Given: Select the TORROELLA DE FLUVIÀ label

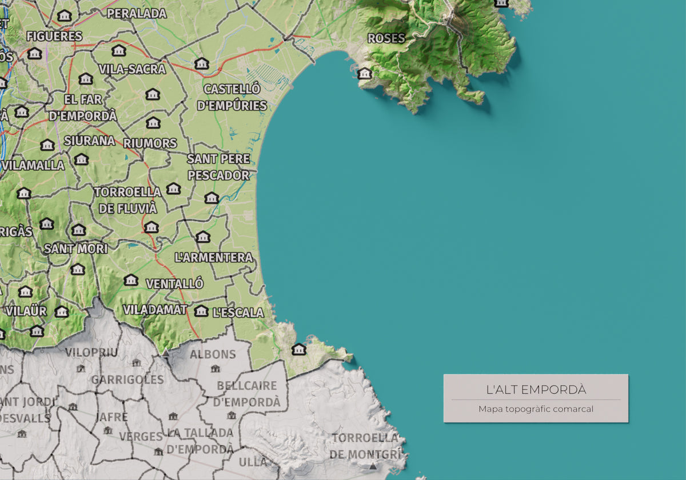Looking at the screenshot, I should point(127,200).
